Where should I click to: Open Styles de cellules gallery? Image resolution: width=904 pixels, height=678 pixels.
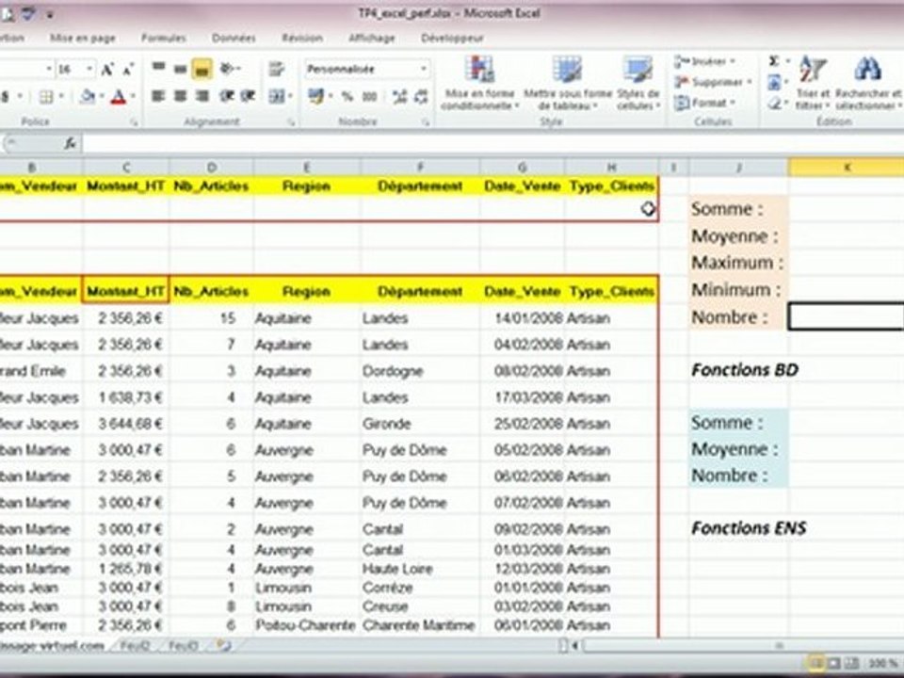[638, 83]
